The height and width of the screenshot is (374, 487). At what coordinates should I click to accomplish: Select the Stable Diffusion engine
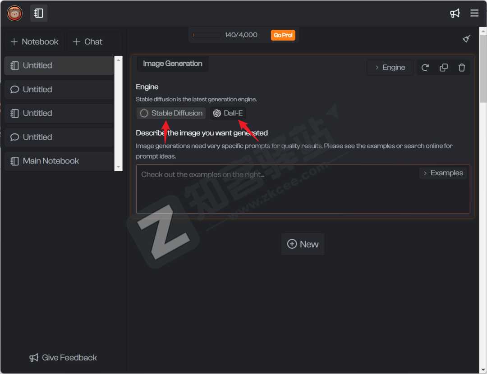171,113
